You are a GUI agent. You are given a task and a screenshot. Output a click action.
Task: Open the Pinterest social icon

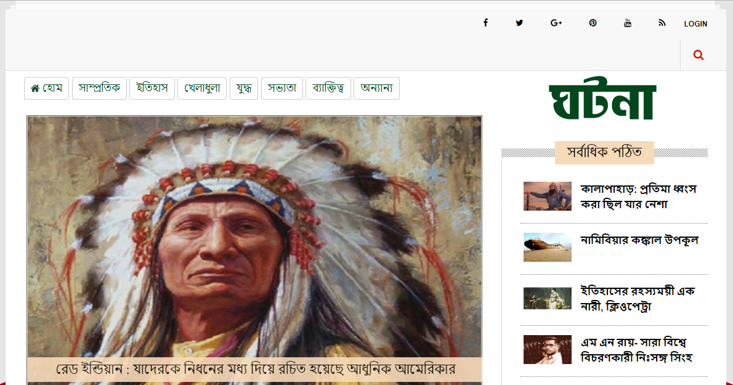(593, 23)
